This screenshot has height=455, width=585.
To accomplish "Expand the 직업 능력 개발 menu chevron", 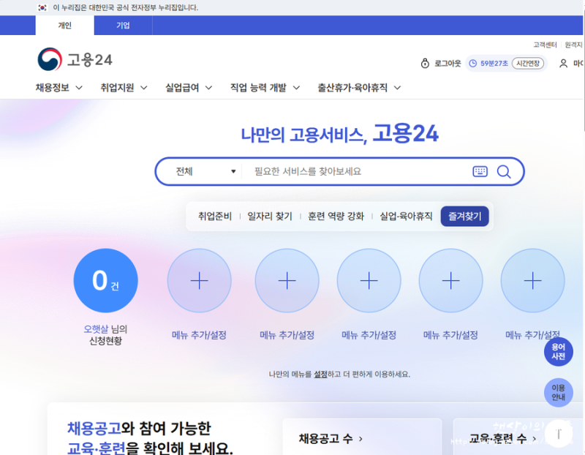I will click(296, 88).
